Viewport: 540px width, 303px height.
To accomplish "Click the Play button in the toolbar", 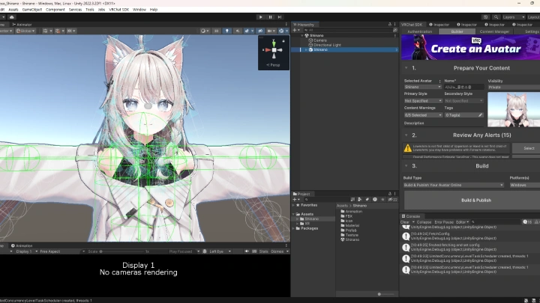I will coord(261,17).
